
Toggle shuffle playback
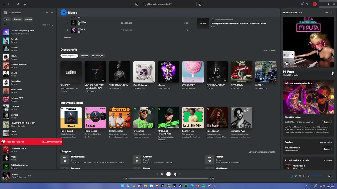pyautogui.click(x=157, y=174)
